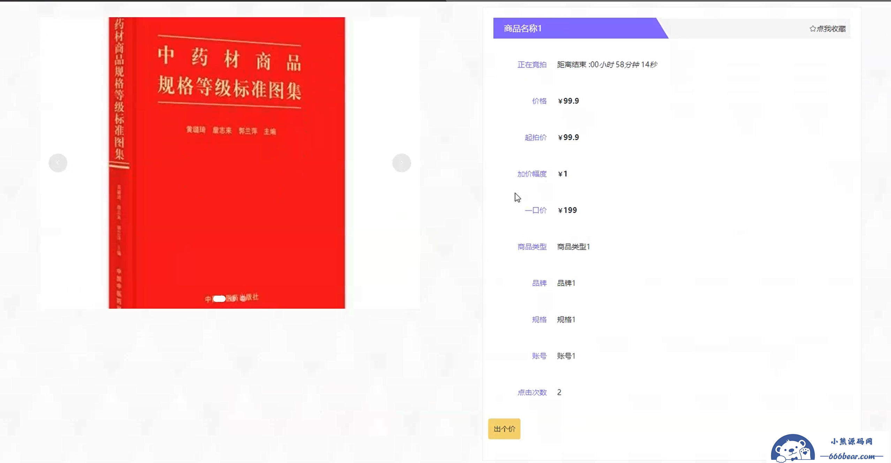891x463 pixels.
Task: Click the previous image carousel arrow
Action: 58,163
